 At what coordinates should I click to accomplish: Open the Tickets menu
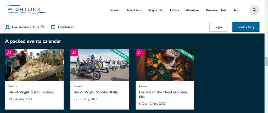(x=114, y=10)
